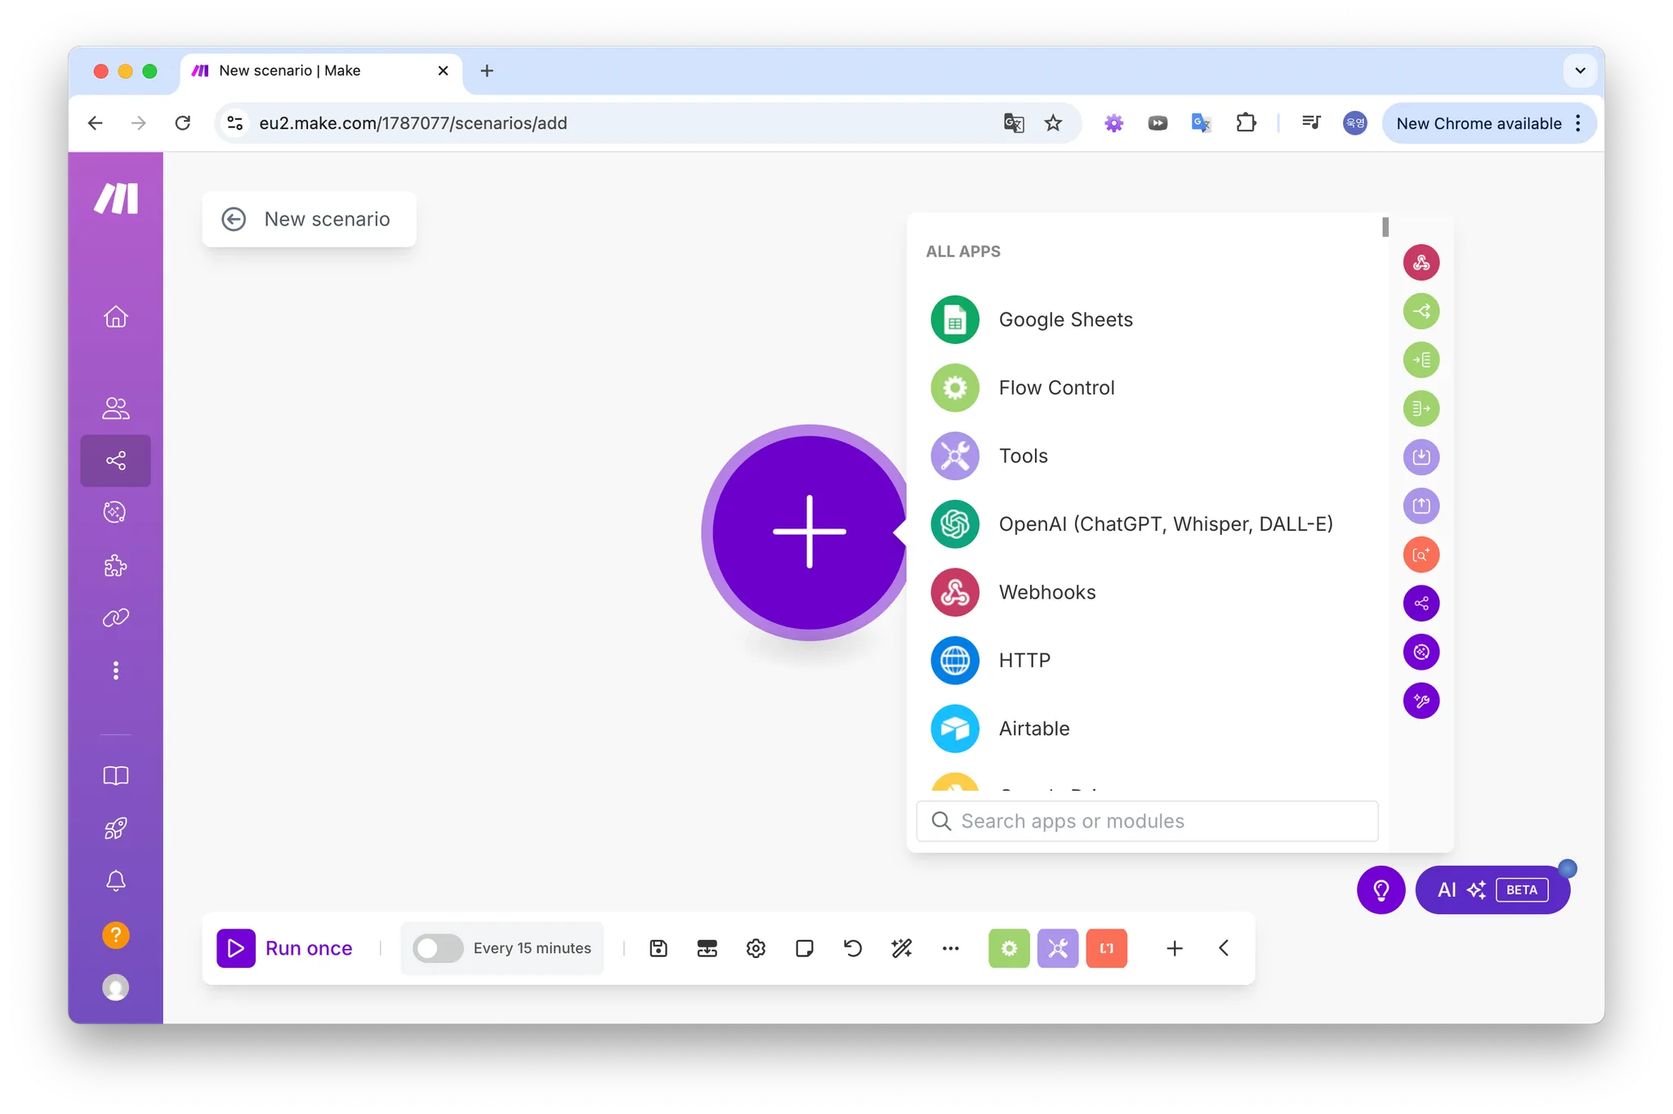This screenshot has height=1114, width=1673.
Task: Open the What's new rocket icon
Action: pos(115,828)
